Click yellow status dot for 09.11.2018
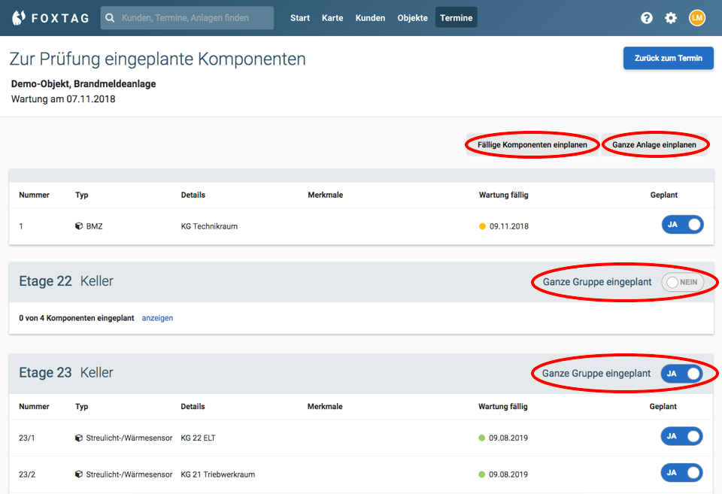This screenshot has height=494, width=722. (x=482, y=226)
